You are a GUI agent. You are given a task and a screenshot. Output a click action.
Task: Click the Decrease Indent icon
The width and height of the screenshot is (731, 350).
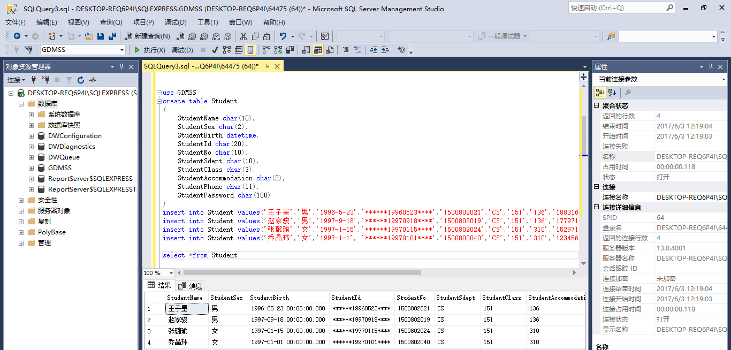click(x=373, y=50)
